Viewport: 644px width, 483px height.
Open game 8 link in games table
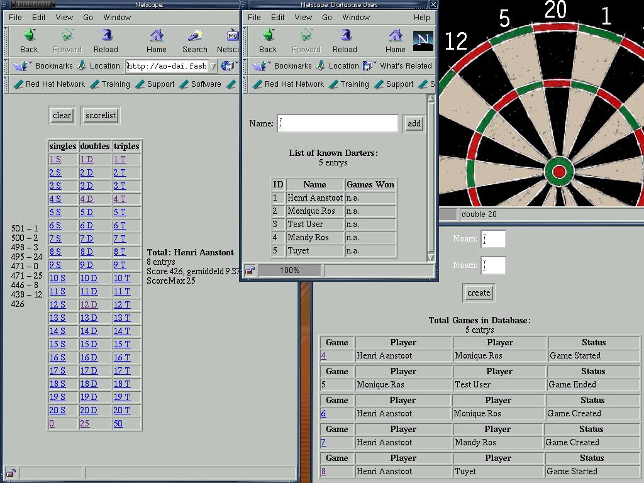click(x=323, y=472)
